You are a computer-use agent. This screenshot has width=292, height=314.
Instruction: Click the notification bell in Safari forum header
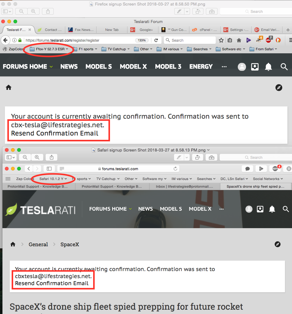[272, 209]
